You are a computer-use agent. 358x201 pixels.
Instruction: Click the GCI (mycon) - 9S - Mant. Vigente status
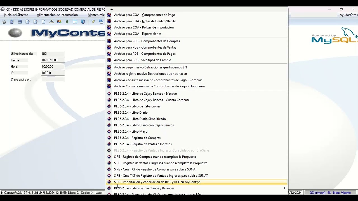coord(330,193)
